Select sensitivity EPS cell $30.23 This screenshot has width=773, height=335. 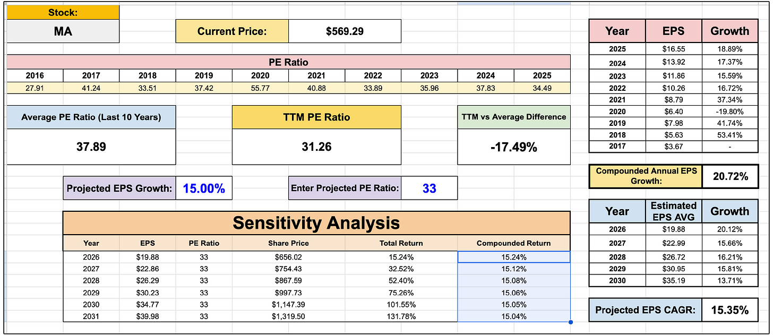coord(148,293)
